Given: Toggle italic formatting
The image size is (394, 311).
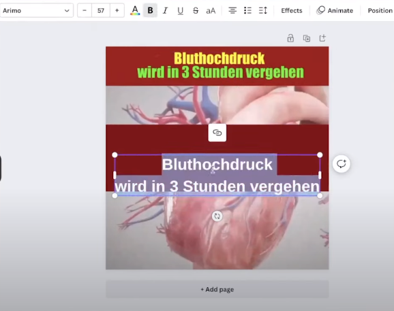Looking at the screenshot, I should 165,10.
